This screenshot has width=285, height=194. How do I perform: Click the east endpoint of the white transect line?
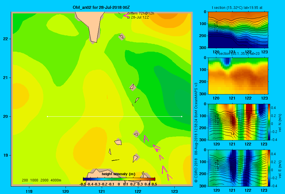(x=182, y=116)
